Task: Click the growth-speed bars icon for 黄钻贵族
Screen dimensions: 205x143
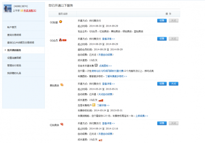Action: [x=101, y=100]
